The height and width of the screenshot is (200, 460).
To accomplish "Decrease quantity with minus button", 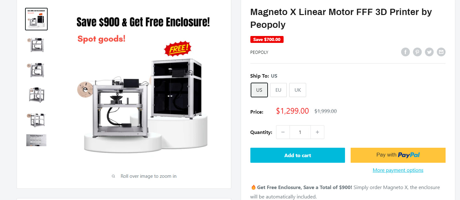I will [x=283, y=132].
